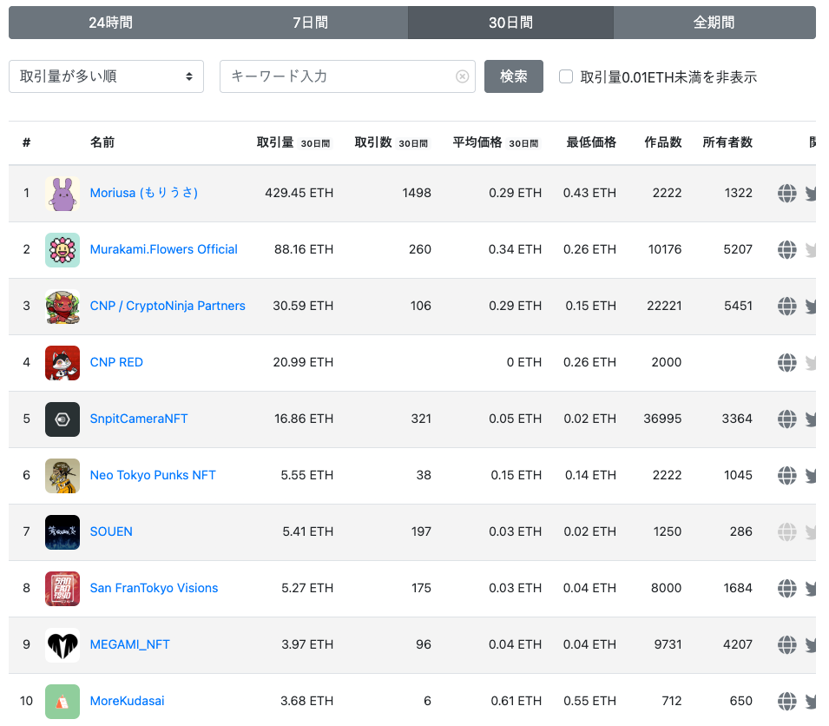Viewport: 829px width, 726px height.
Task: Open the Neo Tokyo Punks NFT link
Action: [x=153, y=475]
